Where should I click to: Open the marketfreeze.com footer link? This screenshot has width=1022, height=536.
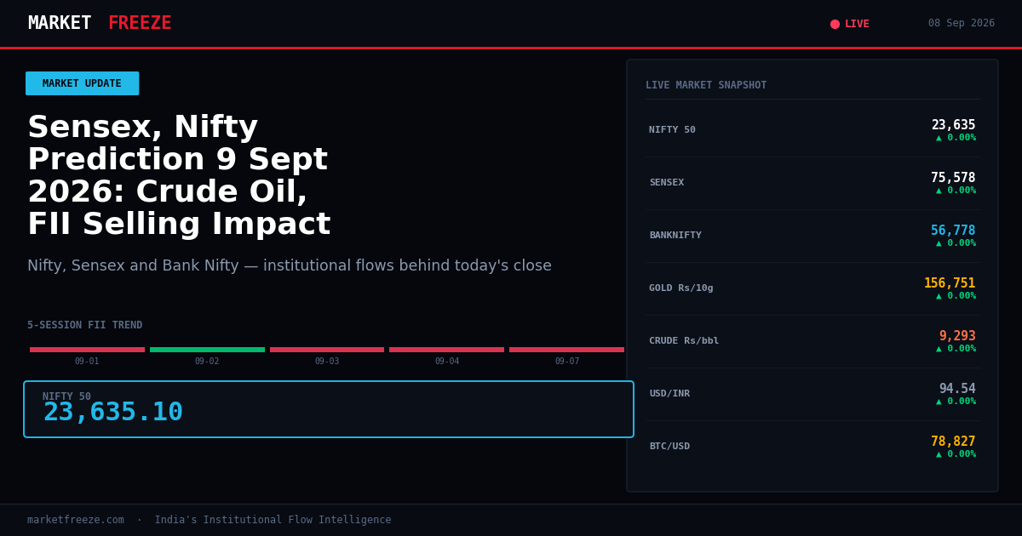point(76,520)
